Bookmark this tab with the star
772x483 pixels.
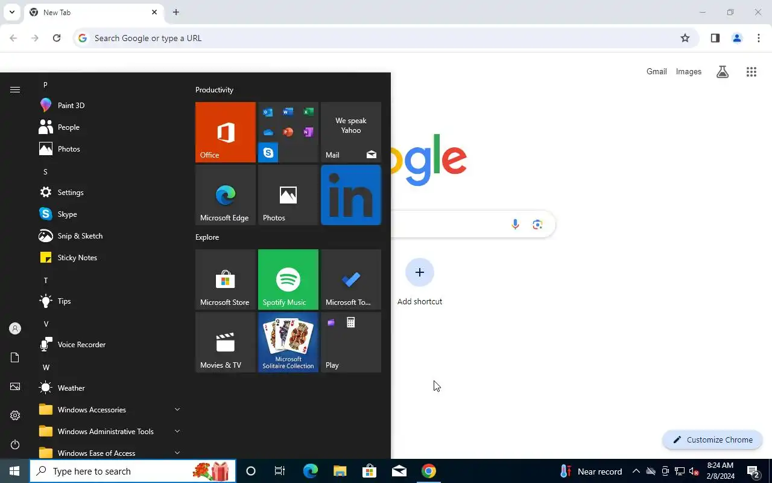685,38
